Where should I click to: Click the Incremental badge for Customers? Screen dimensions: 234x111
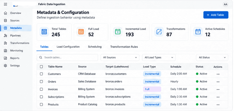tap(152, 74)
